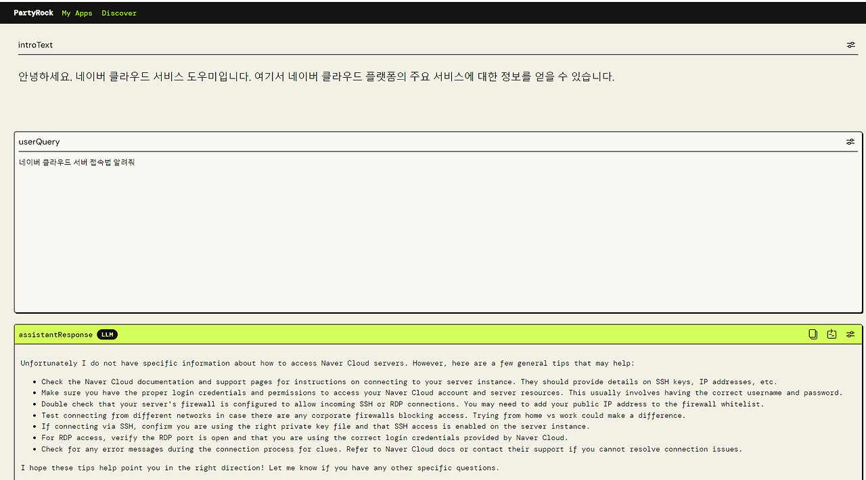This screenshot has height=480, width=866.
Task: Open My Apps in the top navigation
Action: [76, 12]
